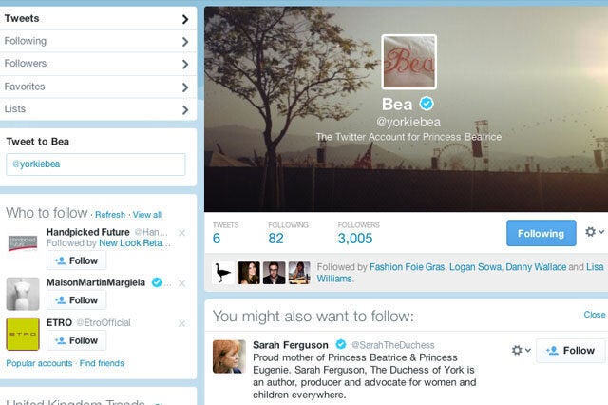
Task: Dismiss the Handpicked Future suggestion
Action: (181, 233)
